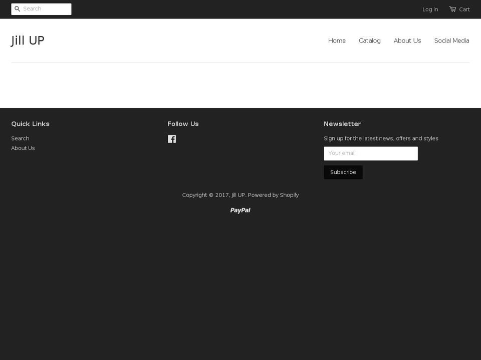This screenshot has width=481, height=360.
Task: Go to the Jill UP store logo
Action: (x=28, y=40)
